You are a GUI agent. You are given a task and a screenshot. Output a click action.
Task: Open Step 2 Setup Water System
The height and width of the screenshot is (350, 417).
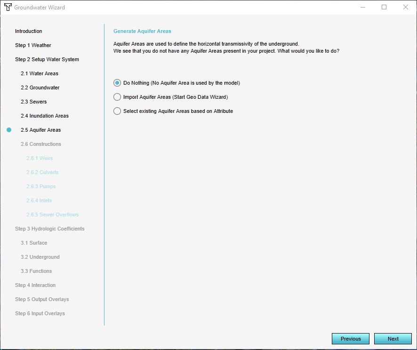pos(47,59)
